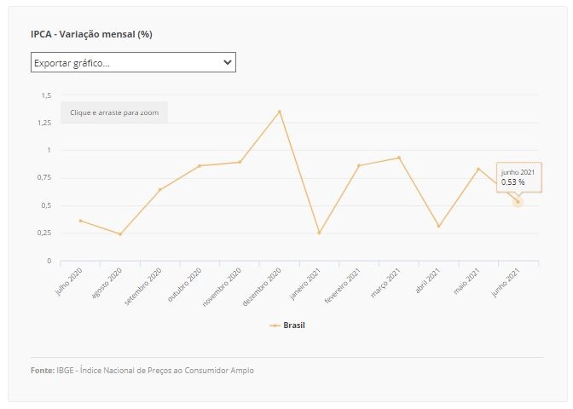The width and height of the screenshot is (573, 409).
Task: Click the IPCA - Variação mensal title
Action: tap(91, 34)
